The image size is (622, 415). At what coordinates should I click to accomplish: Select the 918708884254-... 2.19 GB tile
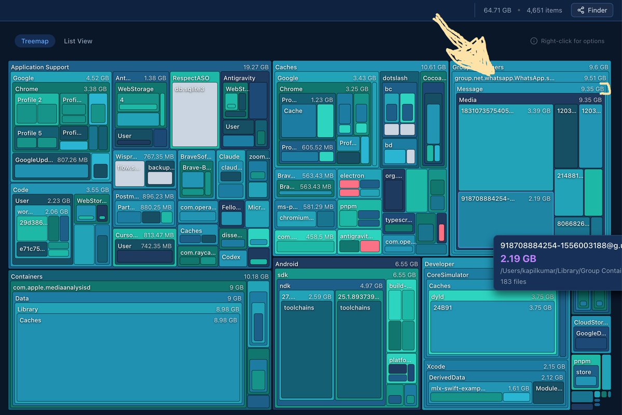pyautogui.click(x=505, y=220)
